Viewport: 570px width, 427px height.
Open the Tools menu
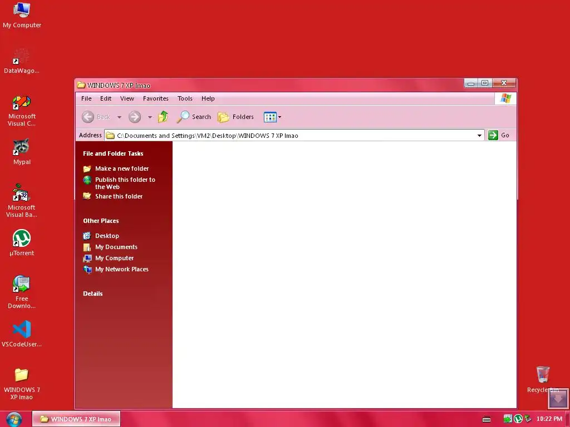point(185,98)
